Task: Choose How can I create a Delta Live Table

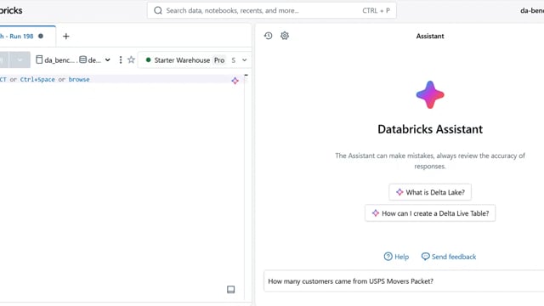Action: point(430,213)
